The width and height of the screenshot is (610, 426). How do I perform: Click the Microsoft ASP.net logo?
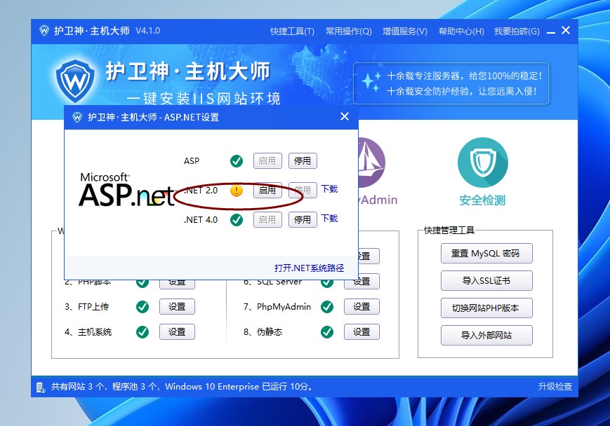(x=125, y=190)
